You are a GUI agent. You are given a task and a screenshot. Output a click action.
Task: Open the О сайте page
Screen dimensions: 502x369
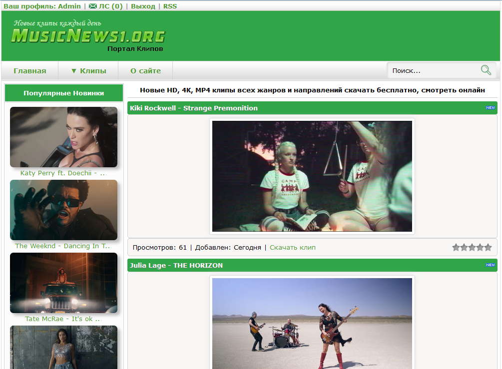[x=146, y=71]
